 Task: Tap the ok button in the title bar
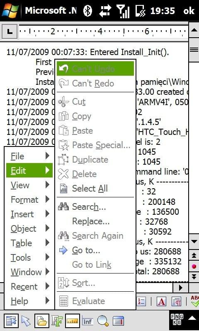coord(189,11)
